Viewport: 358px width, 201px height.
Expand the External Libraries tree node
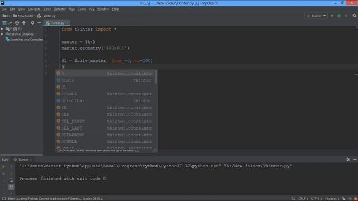point(2,34)
